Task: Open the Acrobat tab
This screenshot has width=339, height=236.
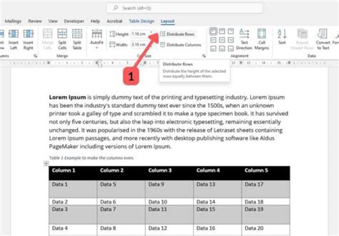Action: point(114,21)
